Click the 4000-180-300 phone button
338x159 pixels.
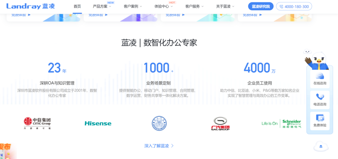294,6
